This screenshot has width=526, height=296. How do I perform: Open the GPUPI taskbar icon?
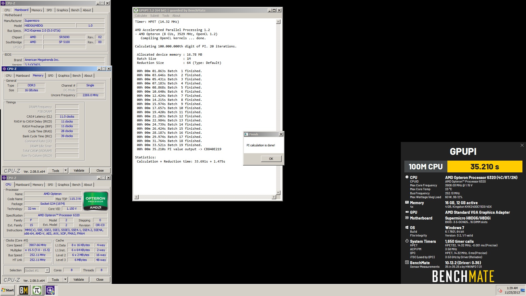tap(37, 290)
